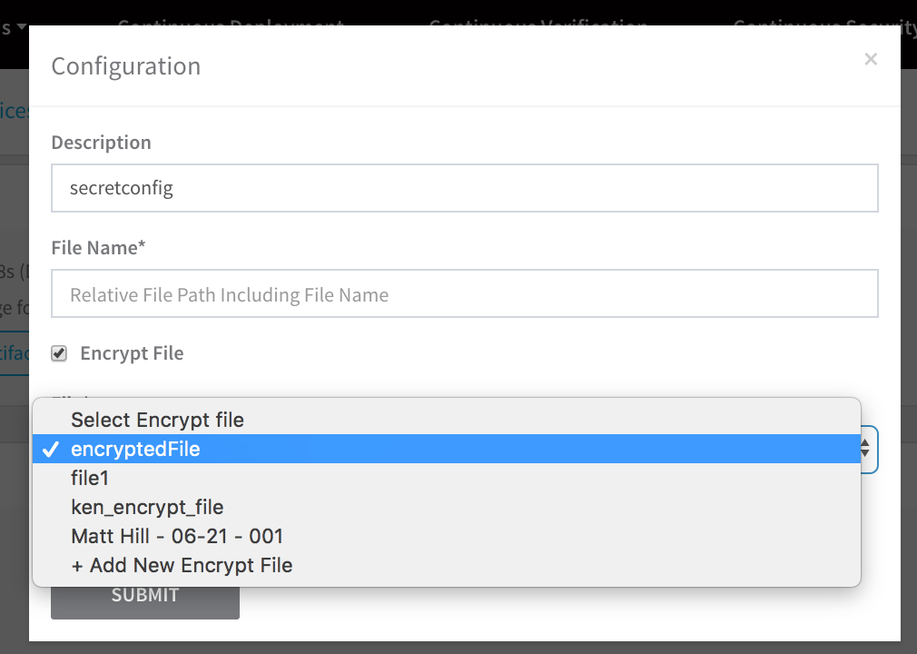
Task: Open the Continuous Security nav item
Action: click(824, 22)
